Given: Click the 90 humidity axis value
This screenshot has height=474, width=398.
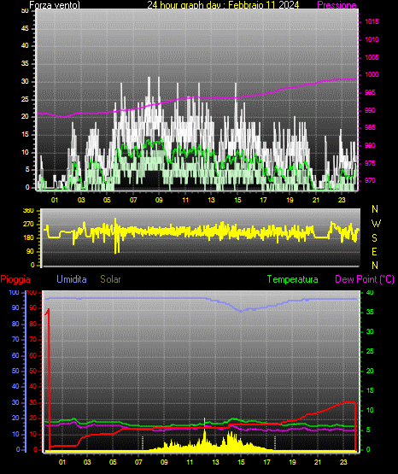Looking at the screenshot, I should tap(15, 307).
